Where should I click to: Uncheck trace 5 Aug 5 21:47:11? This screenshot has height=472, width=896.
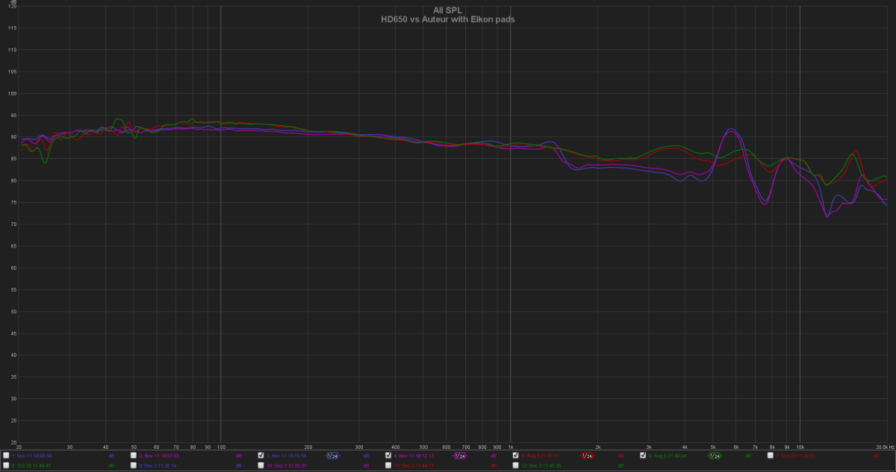click(515, 455)
